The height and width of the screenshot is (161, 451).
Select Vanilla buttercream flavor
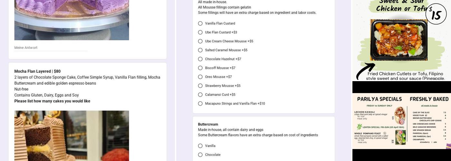(200, 146)
